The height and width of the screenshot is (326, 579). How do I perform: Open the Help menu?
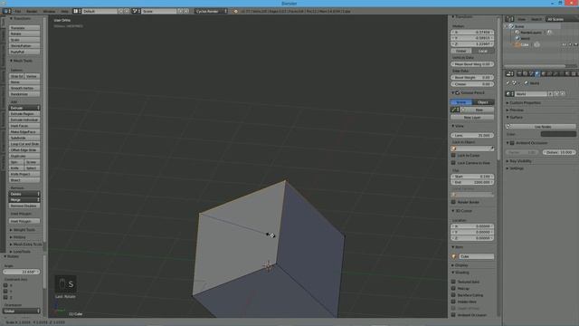click(64, 11)
